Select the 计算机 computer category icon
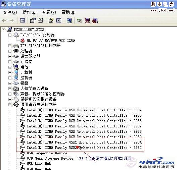 [16, 72]
